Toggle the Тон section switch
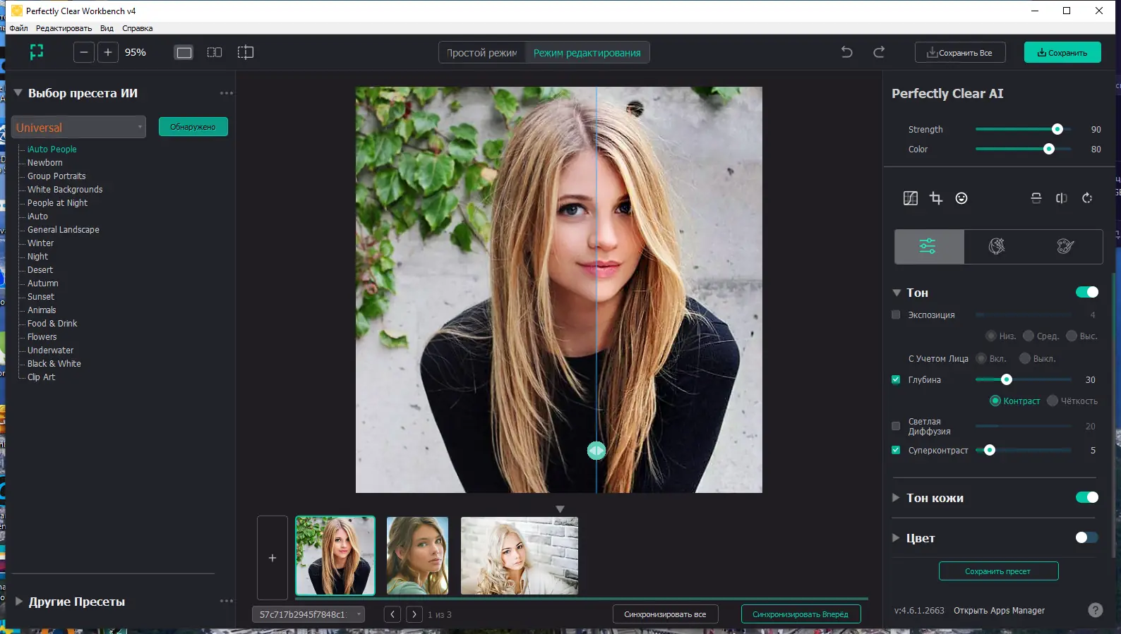Viewport: 1121px width, 634px height. click(1087, 292)
